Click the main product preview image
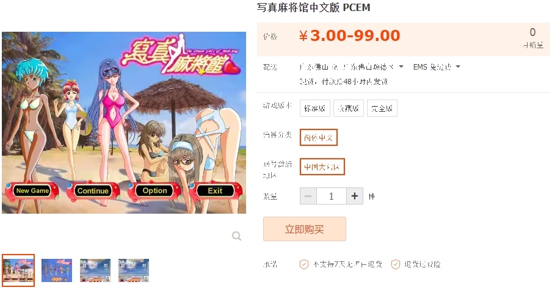The width and height of the screenshot is (552, 290). point(124,123)
